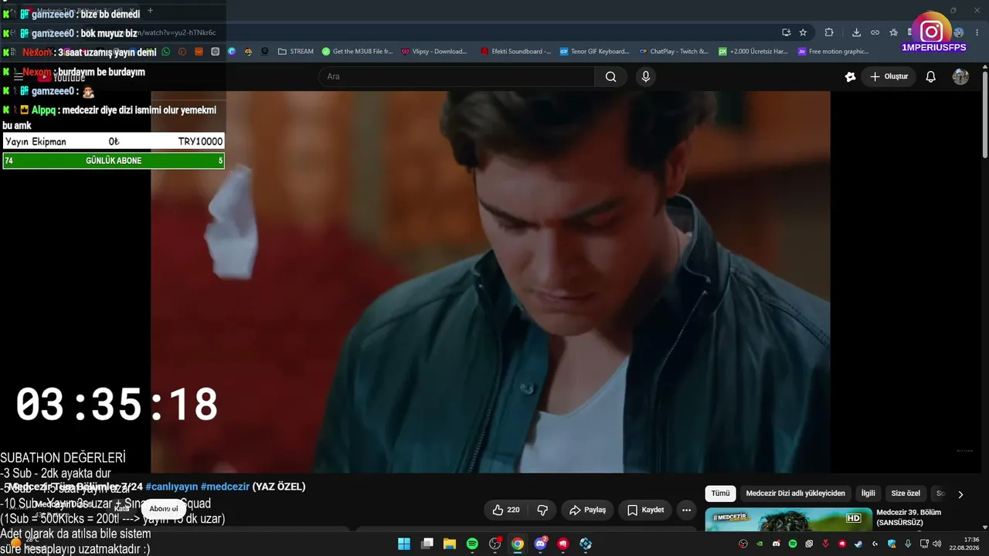Open Windows Start menu
Screen dimensions: 989x556
pos(404,544)
